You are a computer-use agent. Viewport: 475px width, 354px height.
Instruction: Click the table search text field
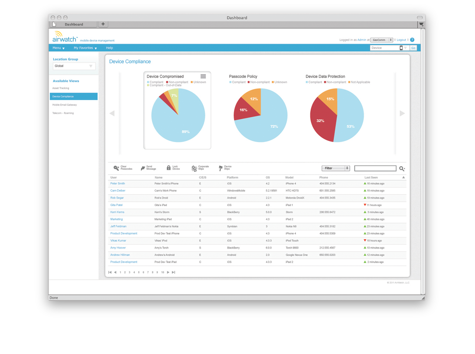coord(375,168)
